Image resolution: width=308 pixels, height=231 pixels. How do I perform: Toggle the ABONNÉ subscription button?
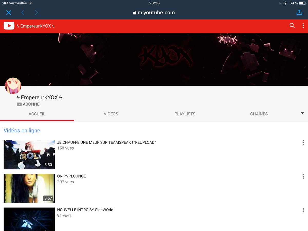[28, 104]
